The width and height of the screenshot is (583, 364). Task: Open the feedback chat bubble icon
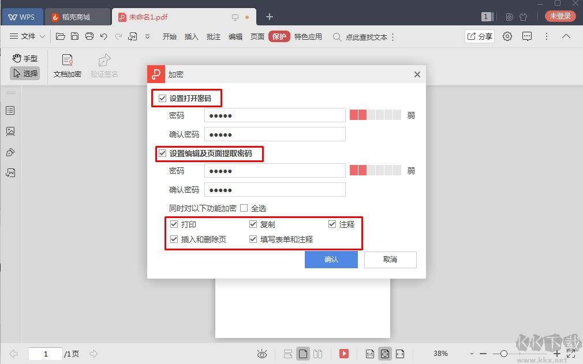527,36
